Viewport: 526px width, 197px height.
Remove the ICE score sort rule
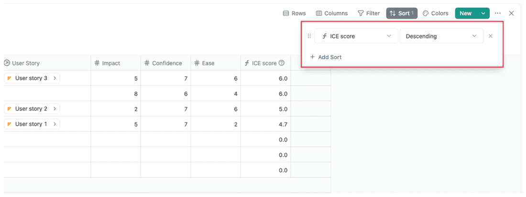(491, 36)
